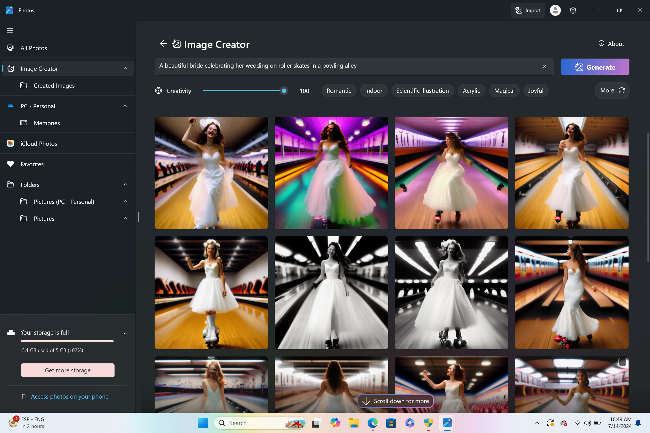Open the About info panel
Viewport: 650px width, 433px height.
[611, 44]
